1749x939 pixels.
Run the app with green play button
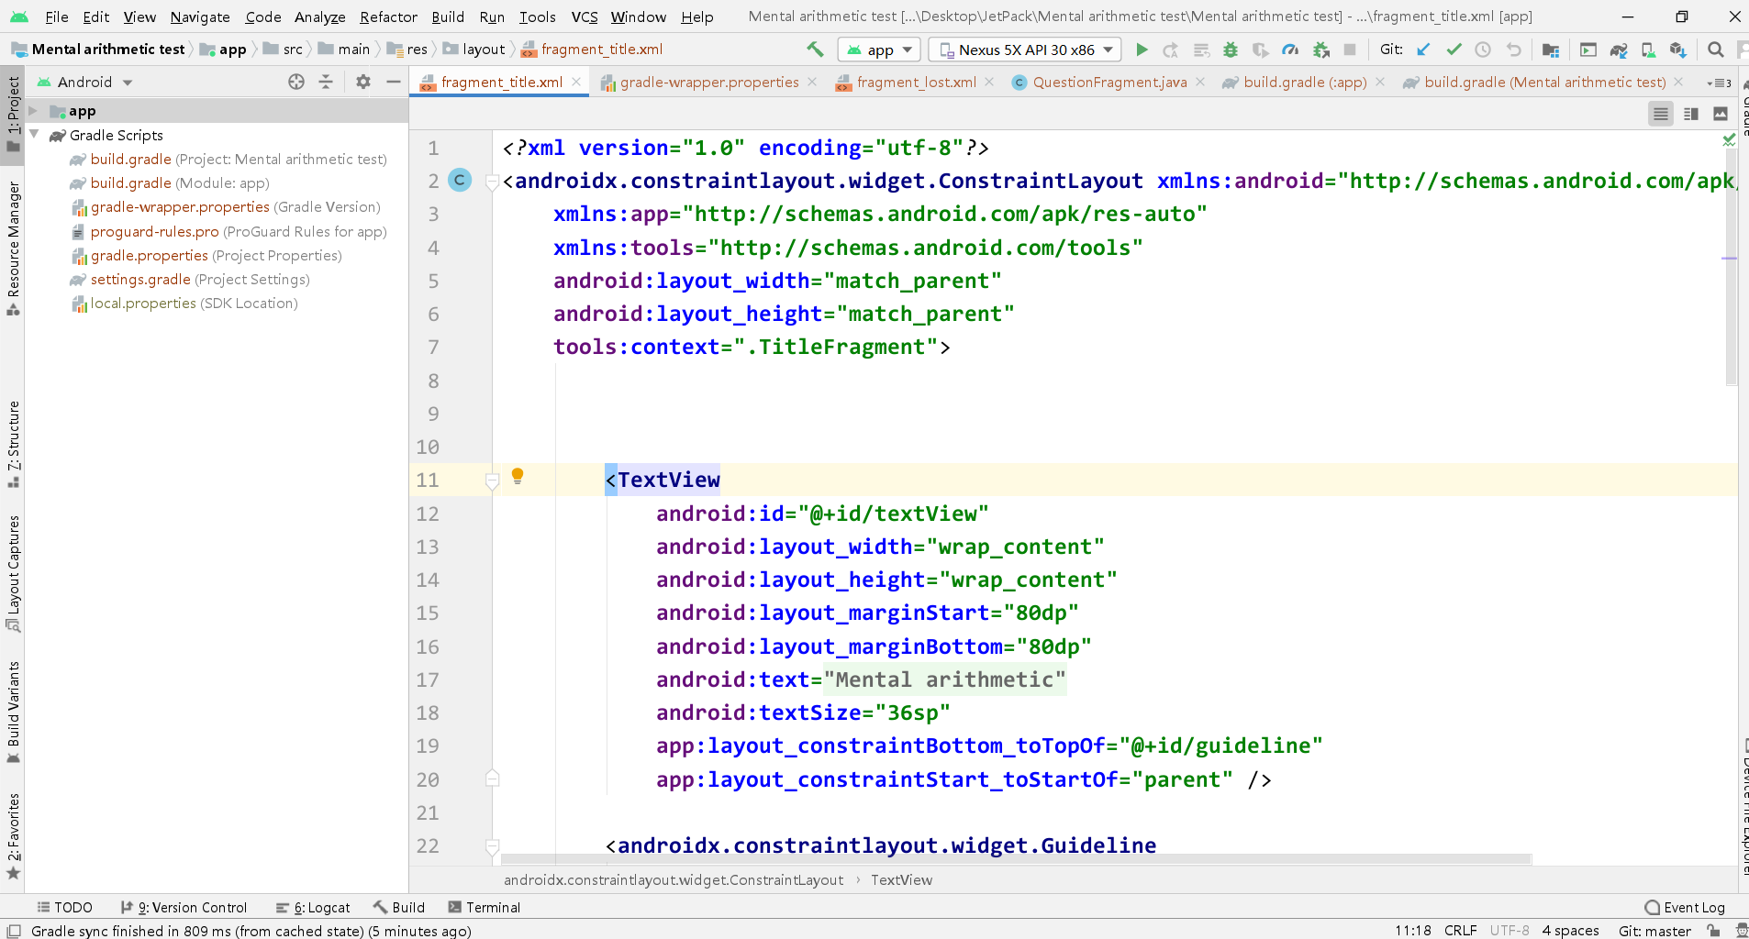click(x=1142, y=50)
